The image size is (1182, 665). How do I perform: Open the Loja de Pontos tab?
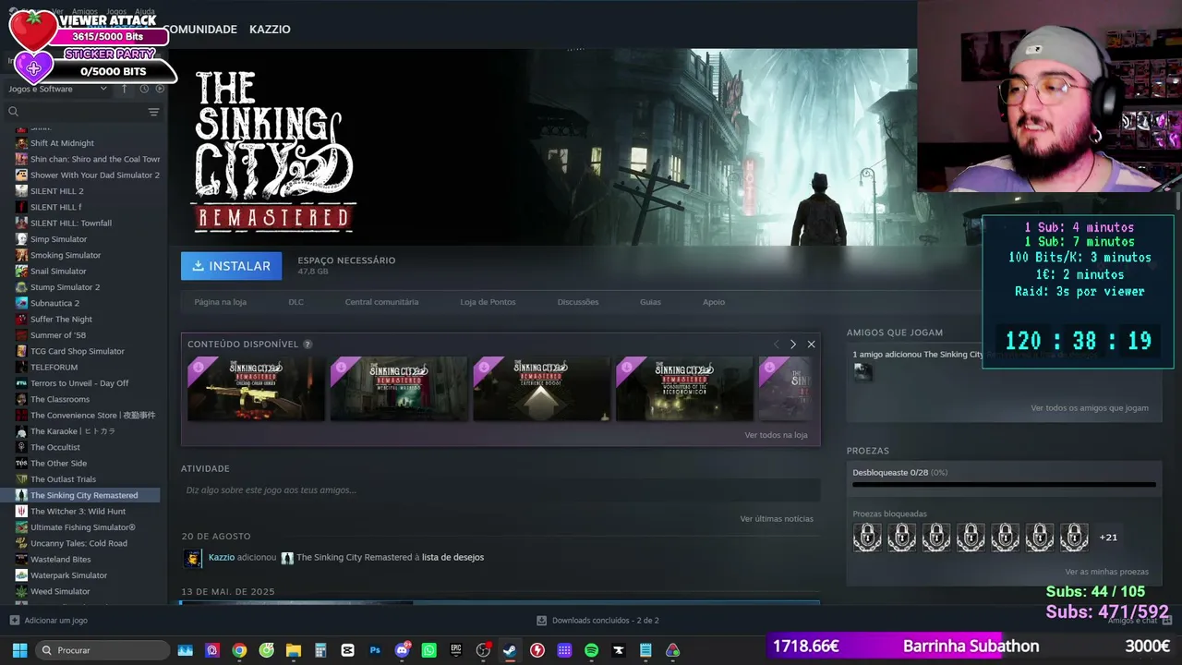pyautogui.click(x=488, y=302)
